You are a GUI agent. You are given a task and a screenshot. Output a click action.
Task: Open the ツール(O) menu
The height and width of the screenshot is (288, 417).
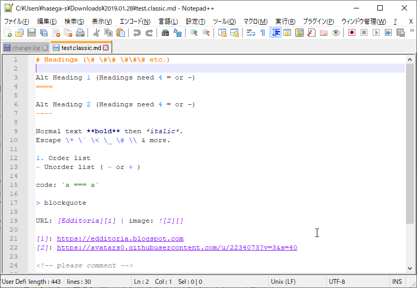click(x=224, y=22)
